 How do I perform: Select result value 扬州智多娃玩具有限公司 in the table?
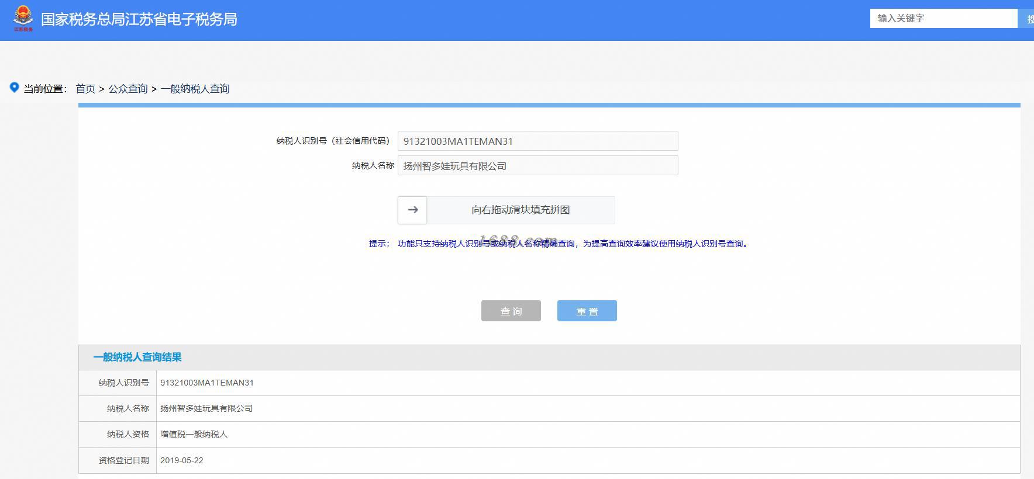point(206,408)
